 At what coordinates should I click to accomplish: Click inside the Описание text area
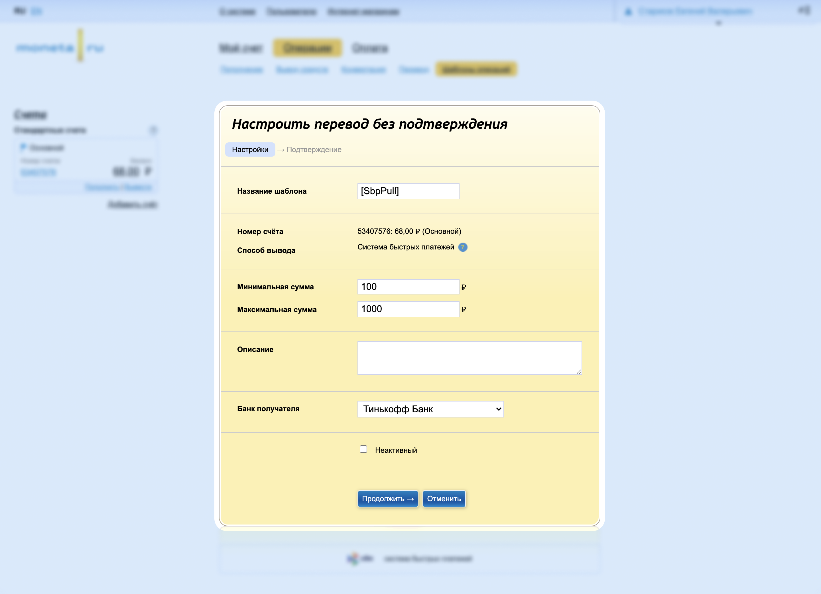pos(469,358)
